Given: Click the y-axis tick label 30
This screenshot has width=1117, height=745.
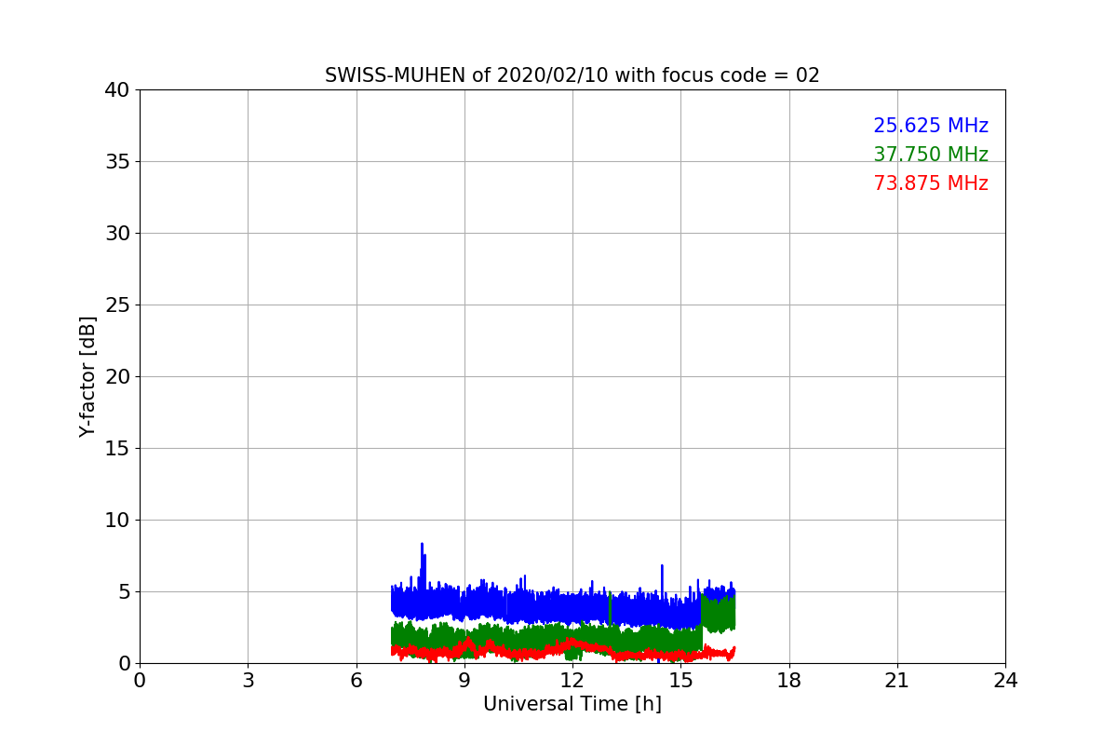Looking at the screenshot, I should 117,234.
